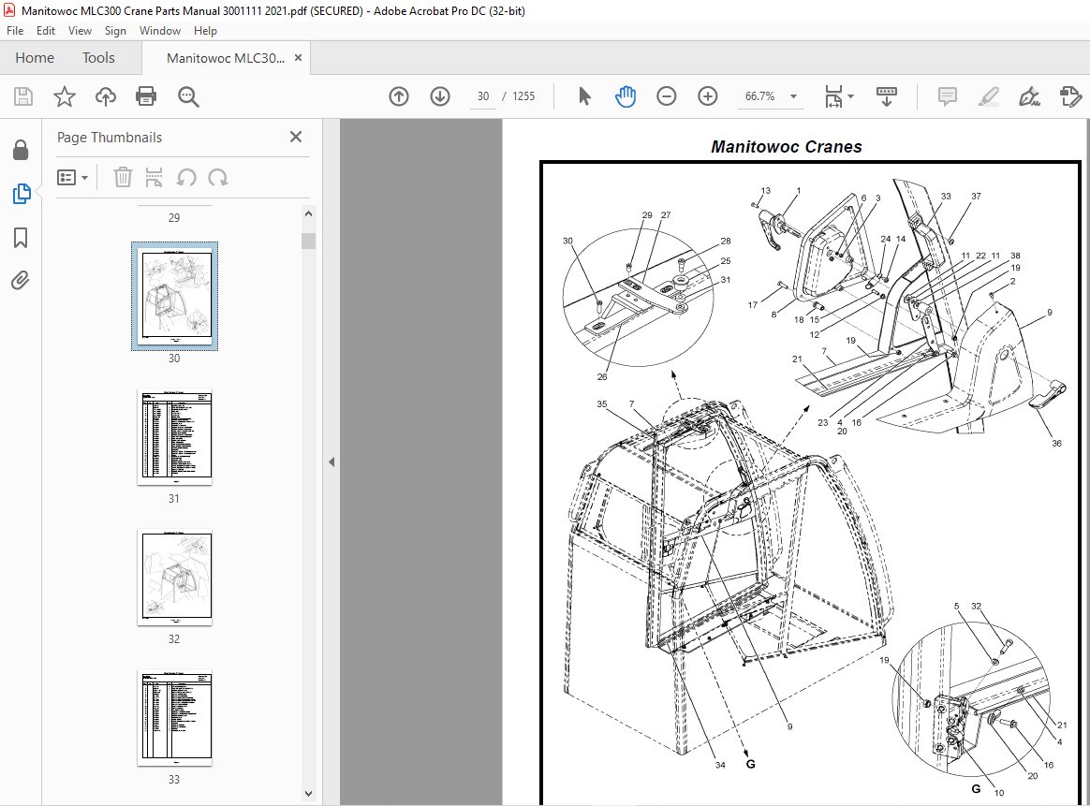Print the document with printer icon
This screenshot has height=806, width=1090.
(x=146, y=96)
